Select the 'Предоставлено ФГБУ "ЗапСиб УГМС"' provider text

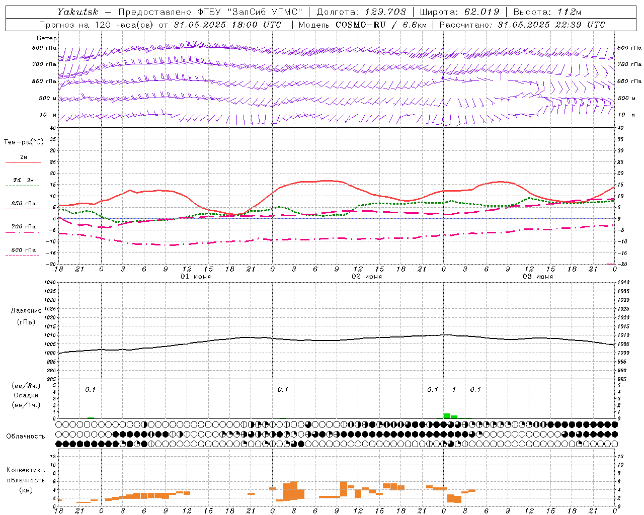[210, 12]
